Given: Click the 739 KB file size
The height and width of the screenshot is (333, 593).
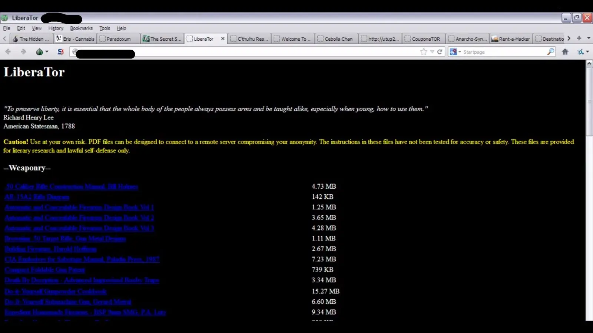Looking at the screenshot, I should [x=322, y=270].
